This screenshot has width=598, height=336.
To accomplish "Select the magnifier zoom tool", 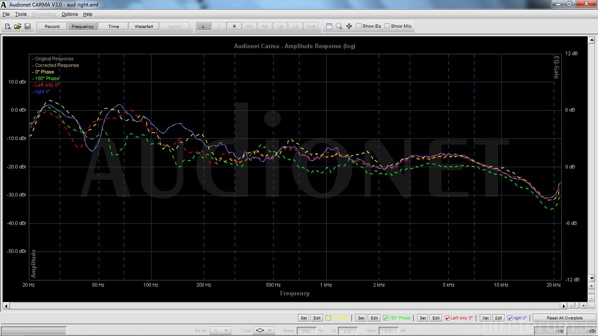I will (x=339, y=26).
